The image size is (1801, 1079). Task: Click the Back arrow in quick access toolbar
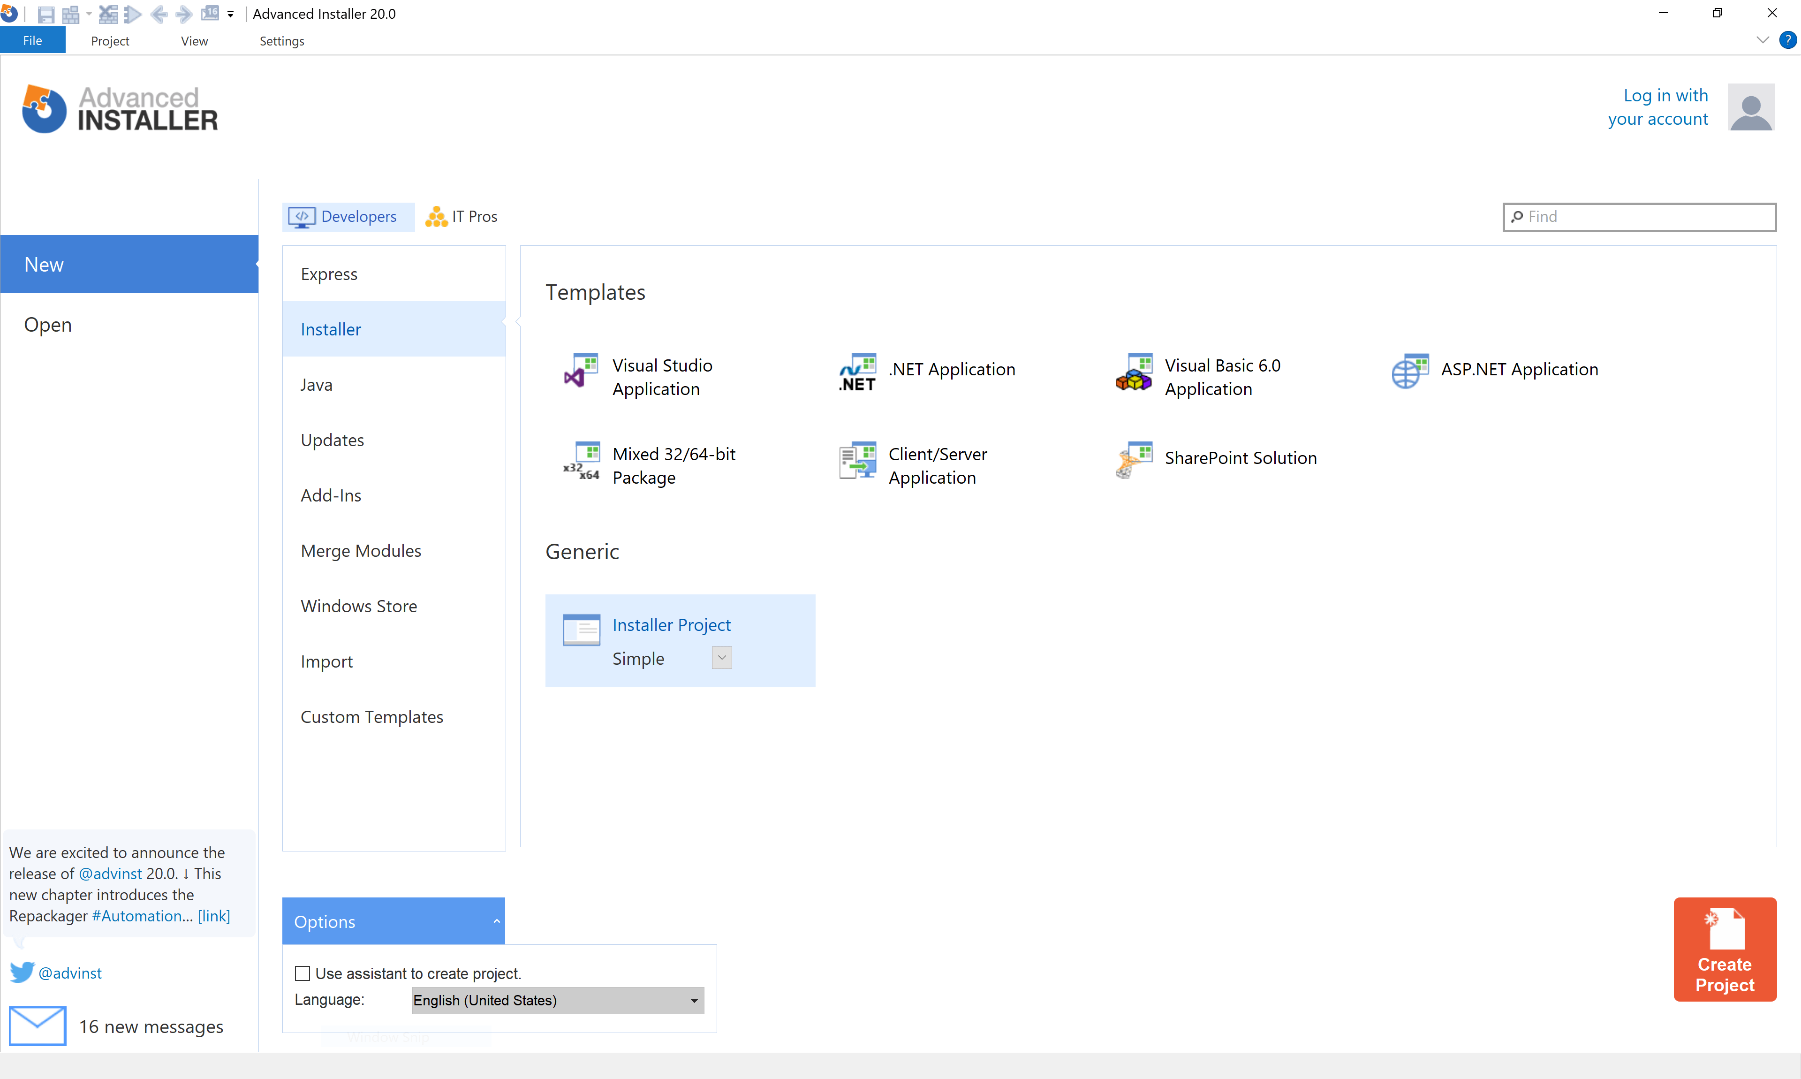159,14
